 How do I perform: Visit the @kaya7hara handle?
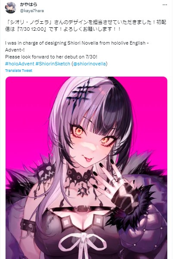[x=32, y=11]
